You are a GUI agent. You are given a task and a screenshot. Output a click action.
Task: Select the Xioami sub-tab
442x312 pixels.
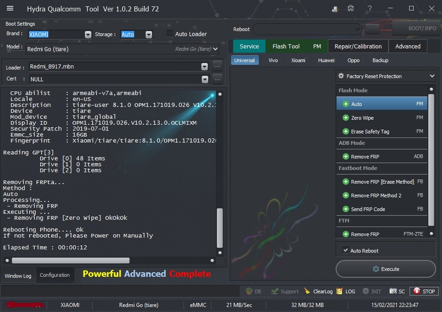point(298,60)
